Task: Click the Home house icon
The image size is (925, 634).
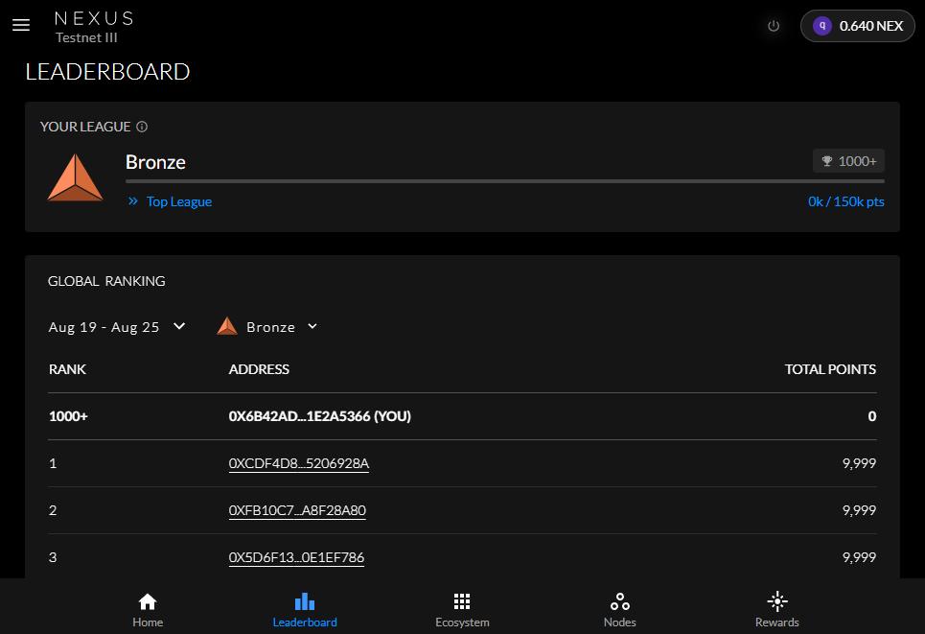Action: pyautogui.click(x=148, y=601)
